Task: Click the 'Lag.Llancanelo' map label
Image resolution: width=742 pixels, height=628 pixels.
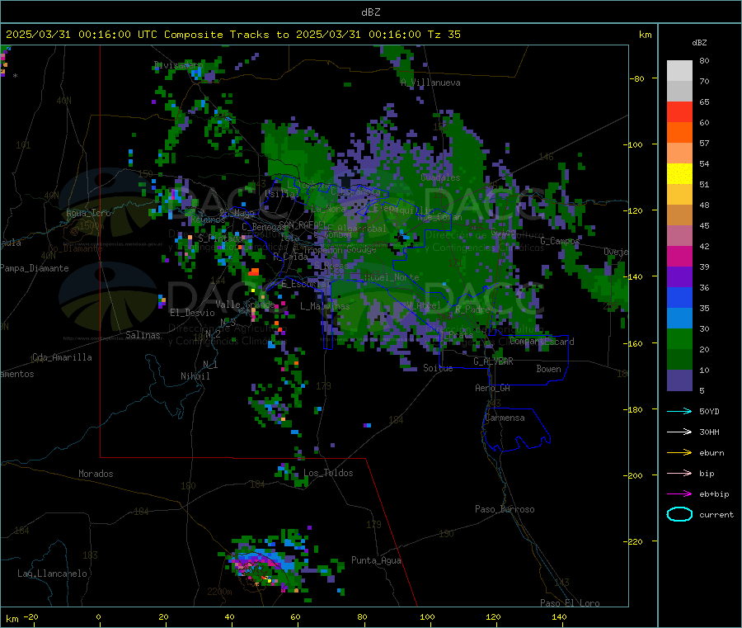Action: pyautogui.click(x=52, y=574)
